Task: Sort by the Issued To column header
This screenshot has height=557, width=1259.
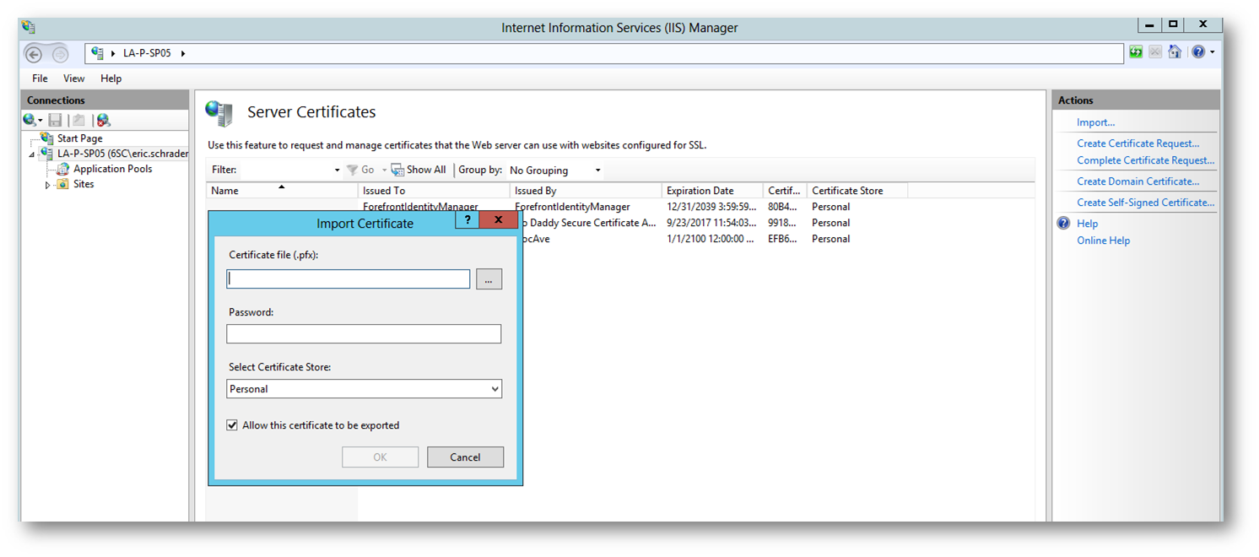Action: (434, 191)
